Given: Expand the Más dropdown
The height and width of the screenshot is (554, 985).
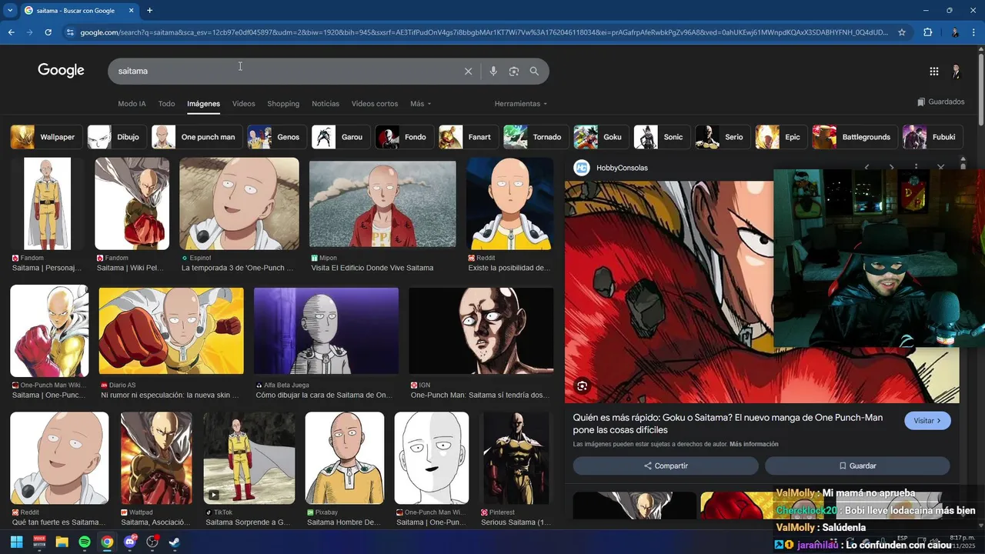Looking at the screenshot, I should point(420,104).
